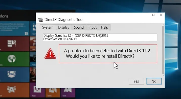The width and height of the screenshot is (181, 99).
Task: Click the 'Would you like to reinstall DirectX?' text
Action: tap(100, 56)
